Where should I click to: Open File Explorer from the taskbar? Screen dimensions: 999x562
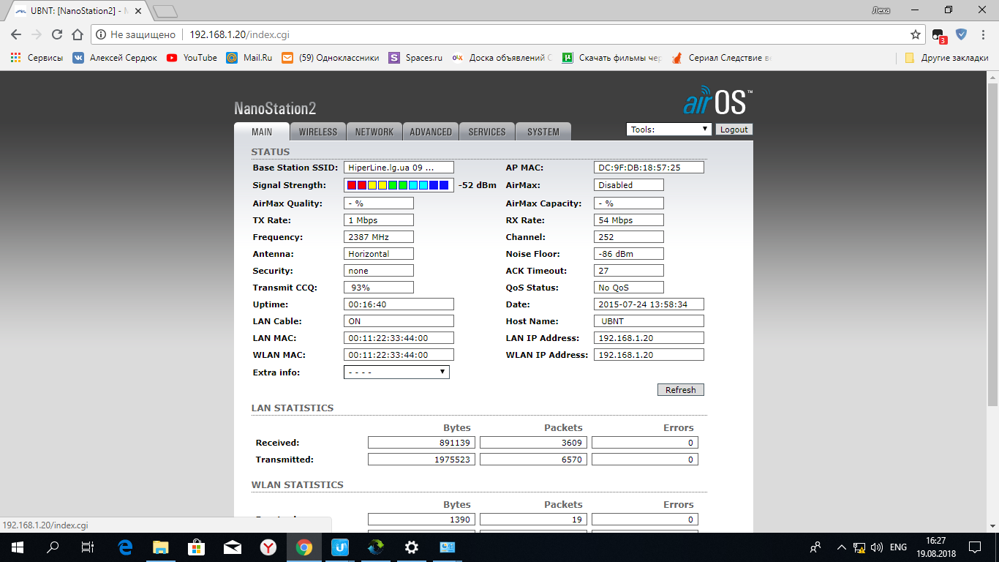[x=160, y=547]
